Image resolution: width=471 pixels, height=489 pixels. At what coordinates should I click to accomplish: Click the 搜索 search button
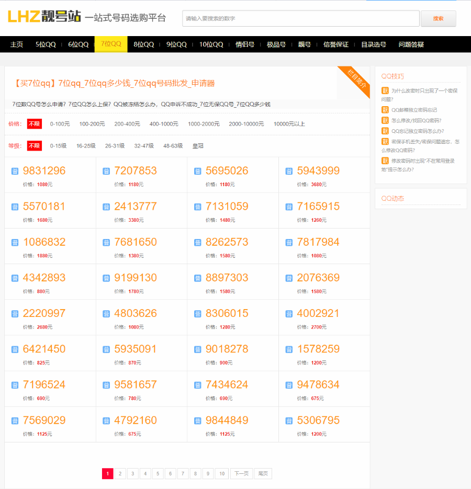pyautogui.click(x=439, y=18)
